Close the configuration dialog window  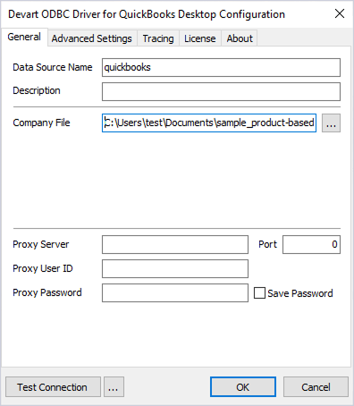click(340, 13)
